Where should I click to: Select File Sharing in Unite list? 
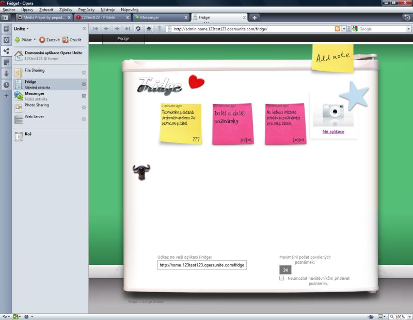50,73
